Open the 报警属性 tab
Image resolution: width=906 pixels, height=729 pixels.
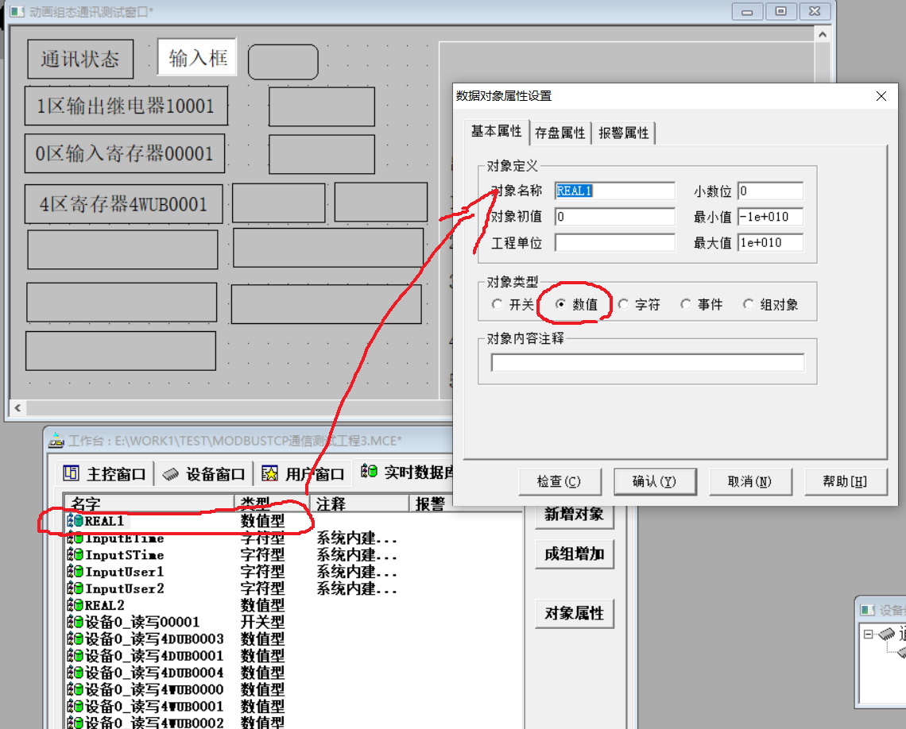click(624, 133)
